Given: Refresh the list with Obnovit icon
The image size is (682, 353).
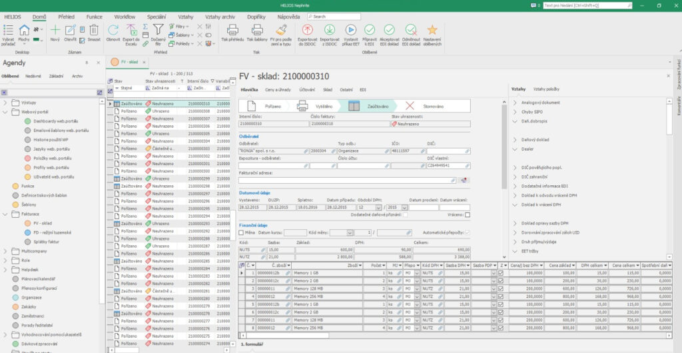Looking at the screenshot, I should pyautogui.click(x=113, y=31).
